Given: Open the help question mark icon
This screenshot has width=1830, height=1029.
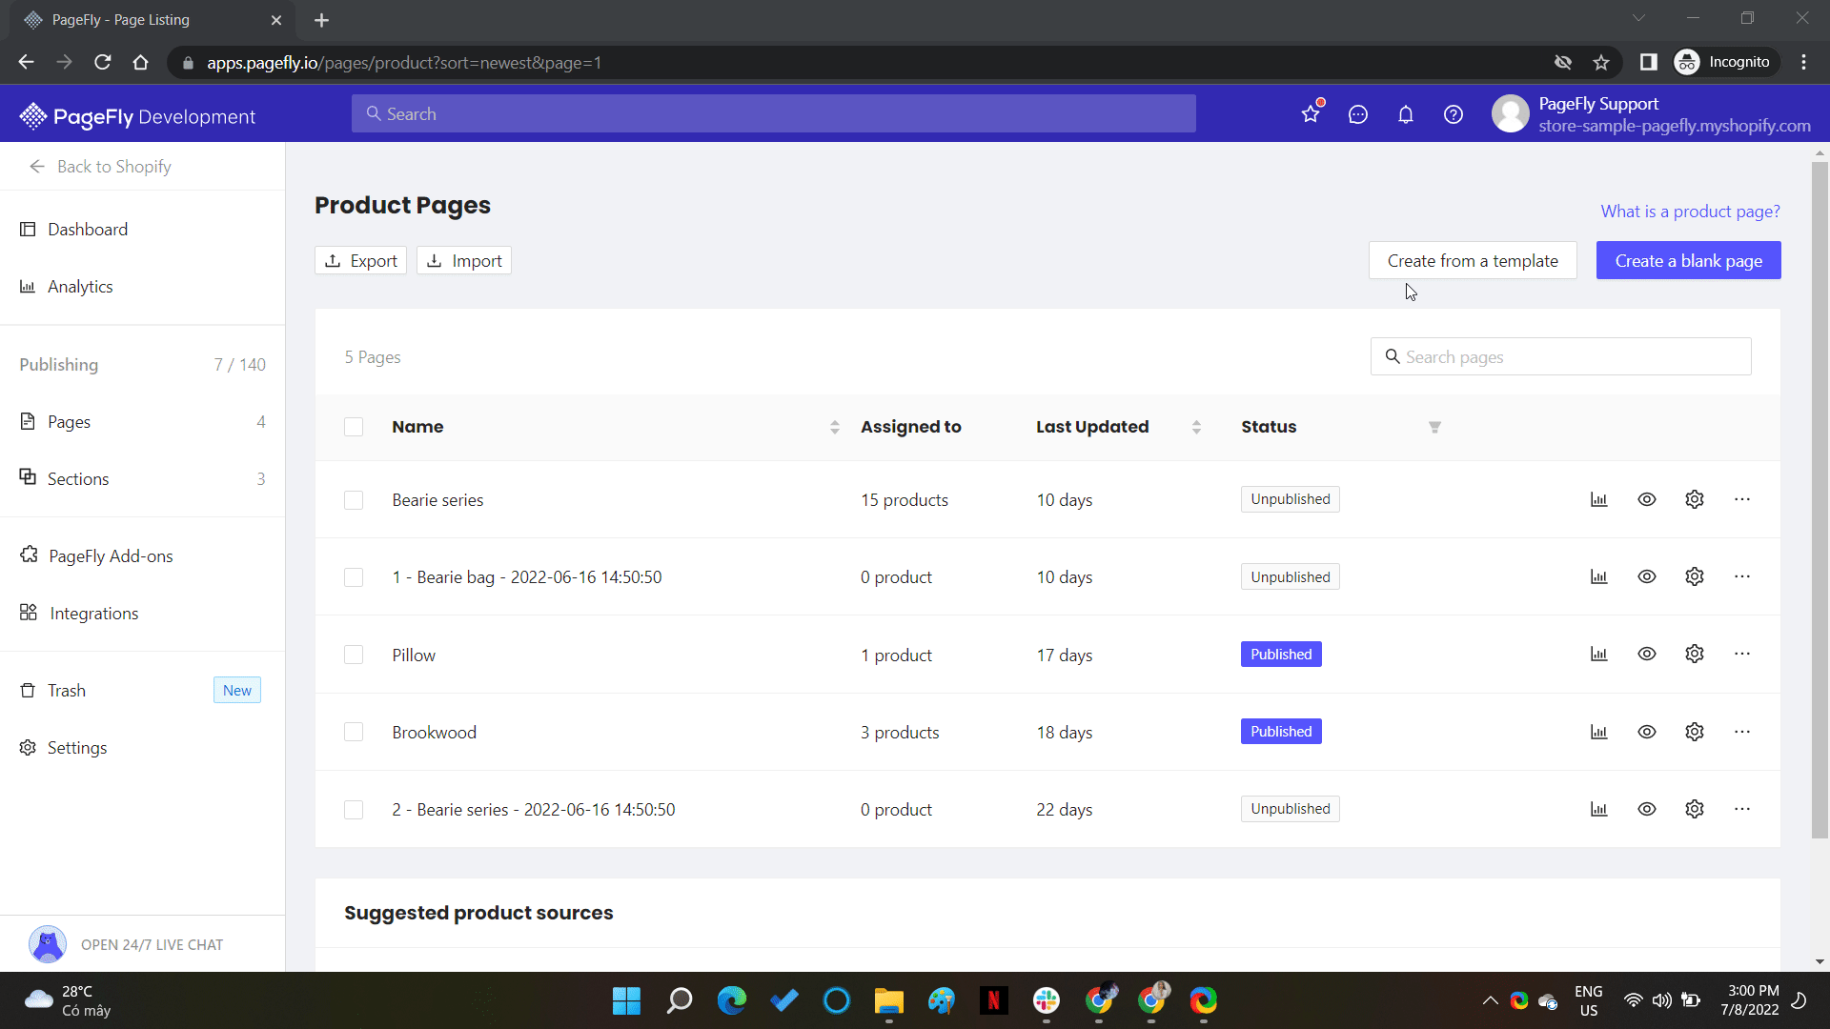Looking at the screenshot, I should point(1454,114).
